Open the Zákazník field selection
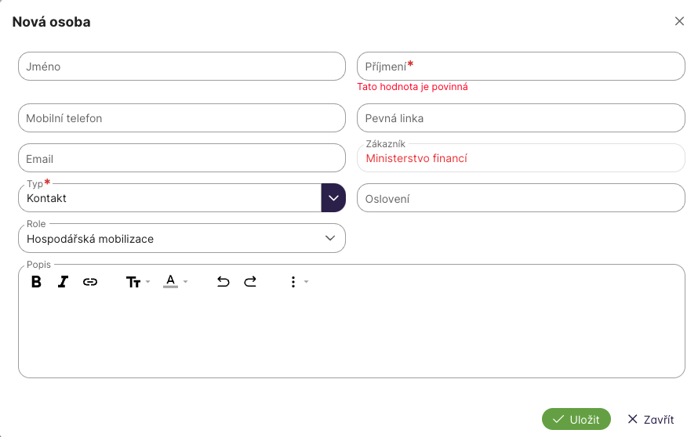Image resolution: width=698 pixels, height=437 pixels. point(521,158)
